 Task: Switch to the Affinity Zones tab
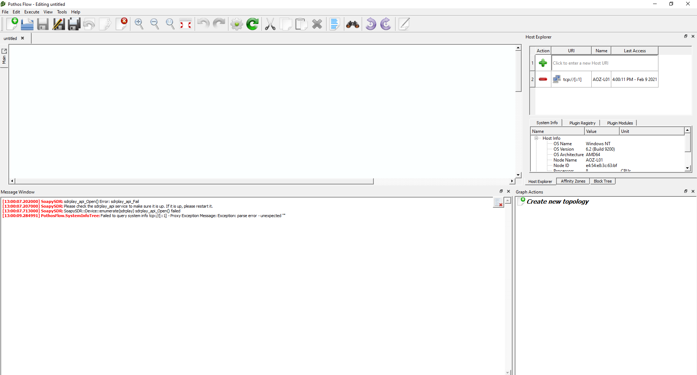pyautogui.click(x=573, y=181)
